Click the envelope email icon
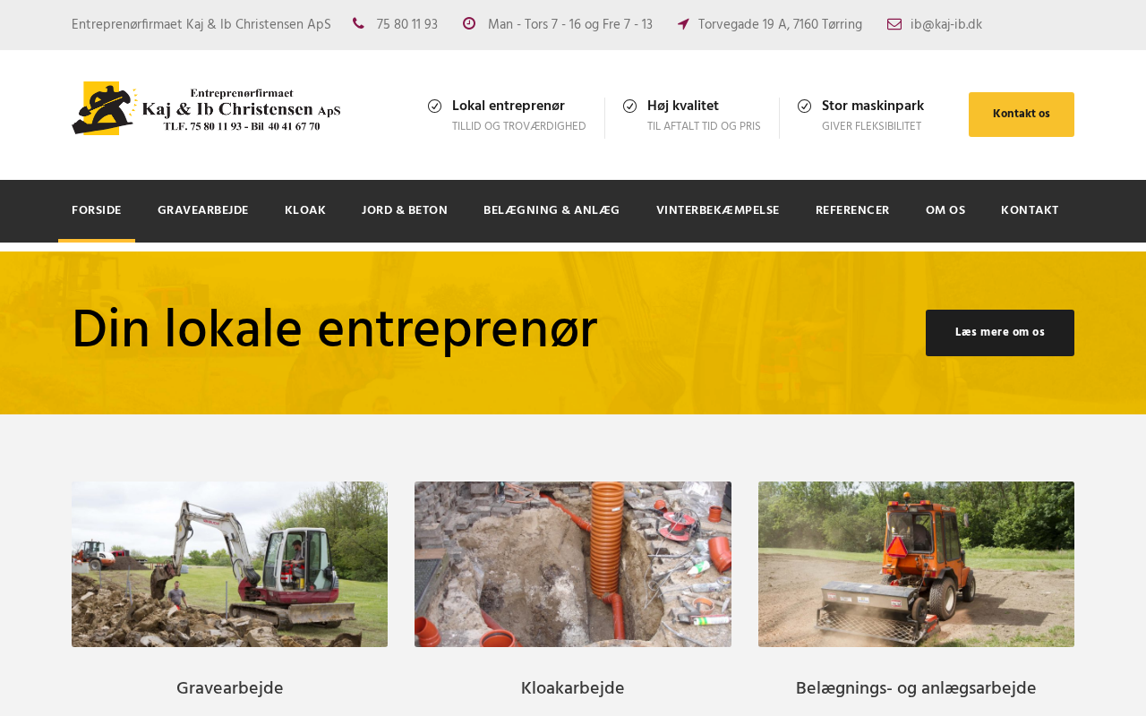The height and width of the screenshot is (716, 1146). pyautogui.click(x=894, y=24)
